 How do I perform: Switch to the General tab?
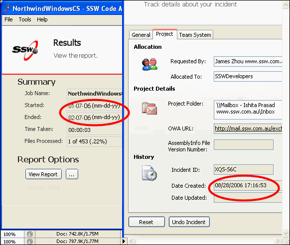pyautogui.click(x=141, y=35)
